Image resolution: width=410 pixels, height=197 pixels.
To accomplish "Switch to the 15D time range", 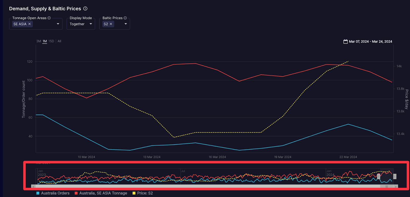I will 51,41.
